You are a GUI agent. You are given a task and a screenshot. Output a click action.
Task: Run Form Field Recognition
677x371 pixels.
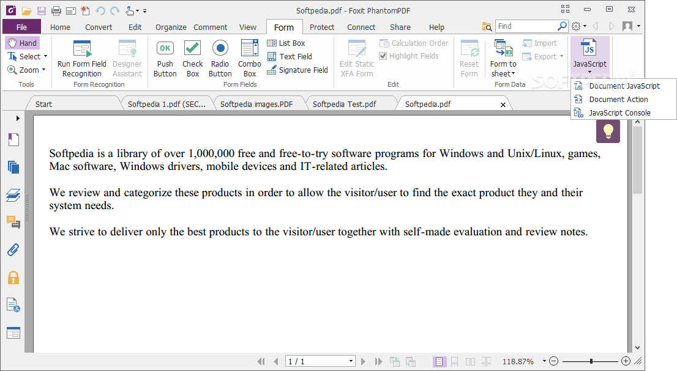[x=81, y=59]
